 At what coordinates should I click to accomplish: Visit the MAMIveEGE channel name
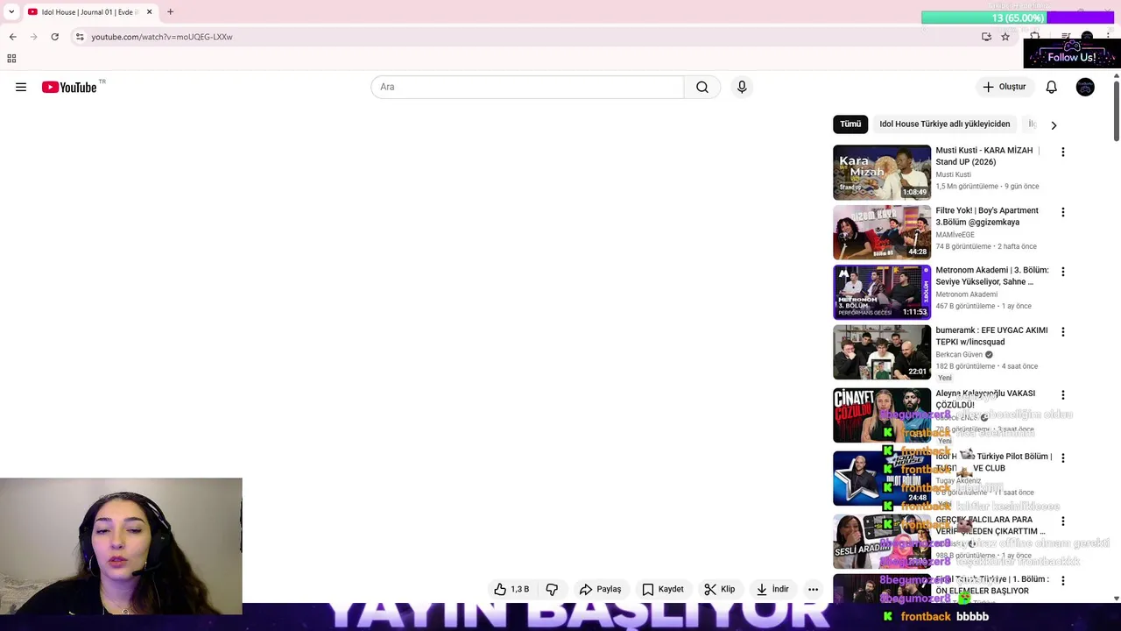[x=955, y=235]
